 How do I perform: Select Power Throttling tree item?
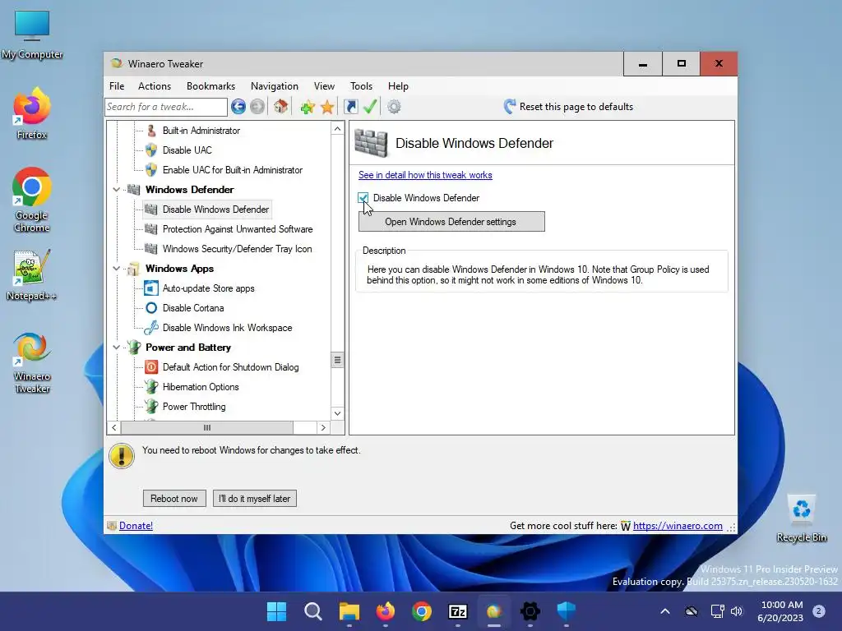pos(194,407)
